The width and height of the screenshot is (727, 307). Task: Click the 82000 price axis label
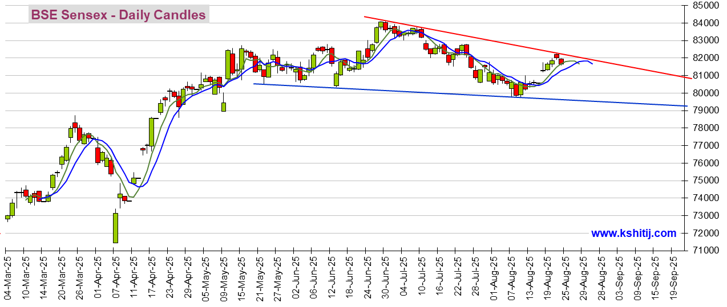[x=705, y=58]
